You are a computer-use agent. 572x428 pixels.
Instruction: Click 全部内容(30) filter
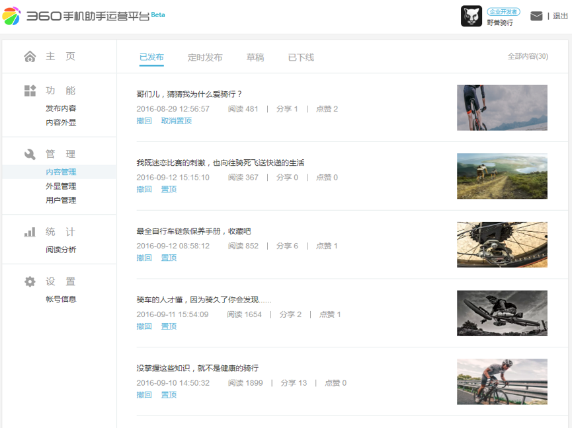tap(528, 56)
